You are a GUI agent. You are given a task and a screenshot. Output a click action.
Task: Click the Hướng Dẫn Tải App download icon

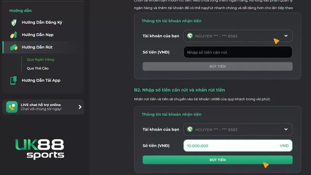[13, 80]
